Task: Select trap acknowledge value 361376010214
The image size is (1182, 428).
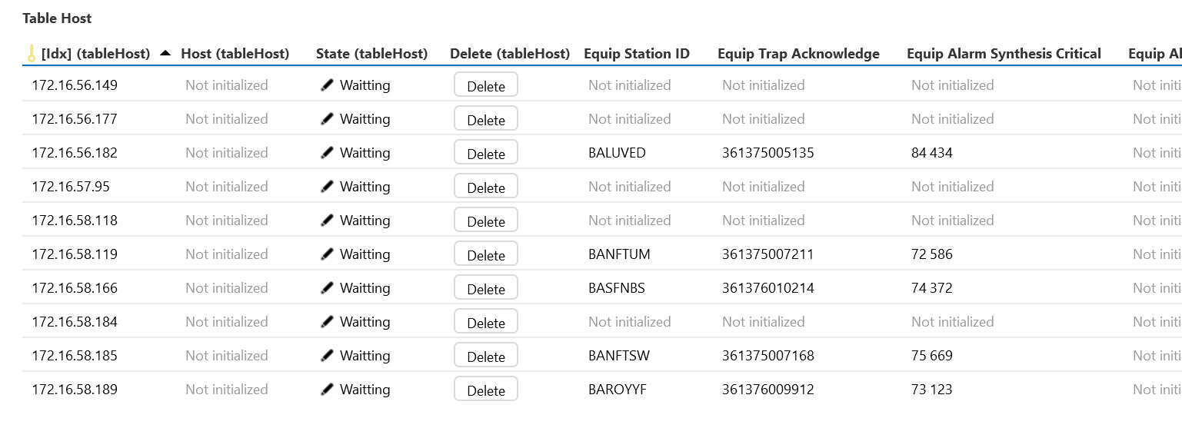Action: click(768, 288)
